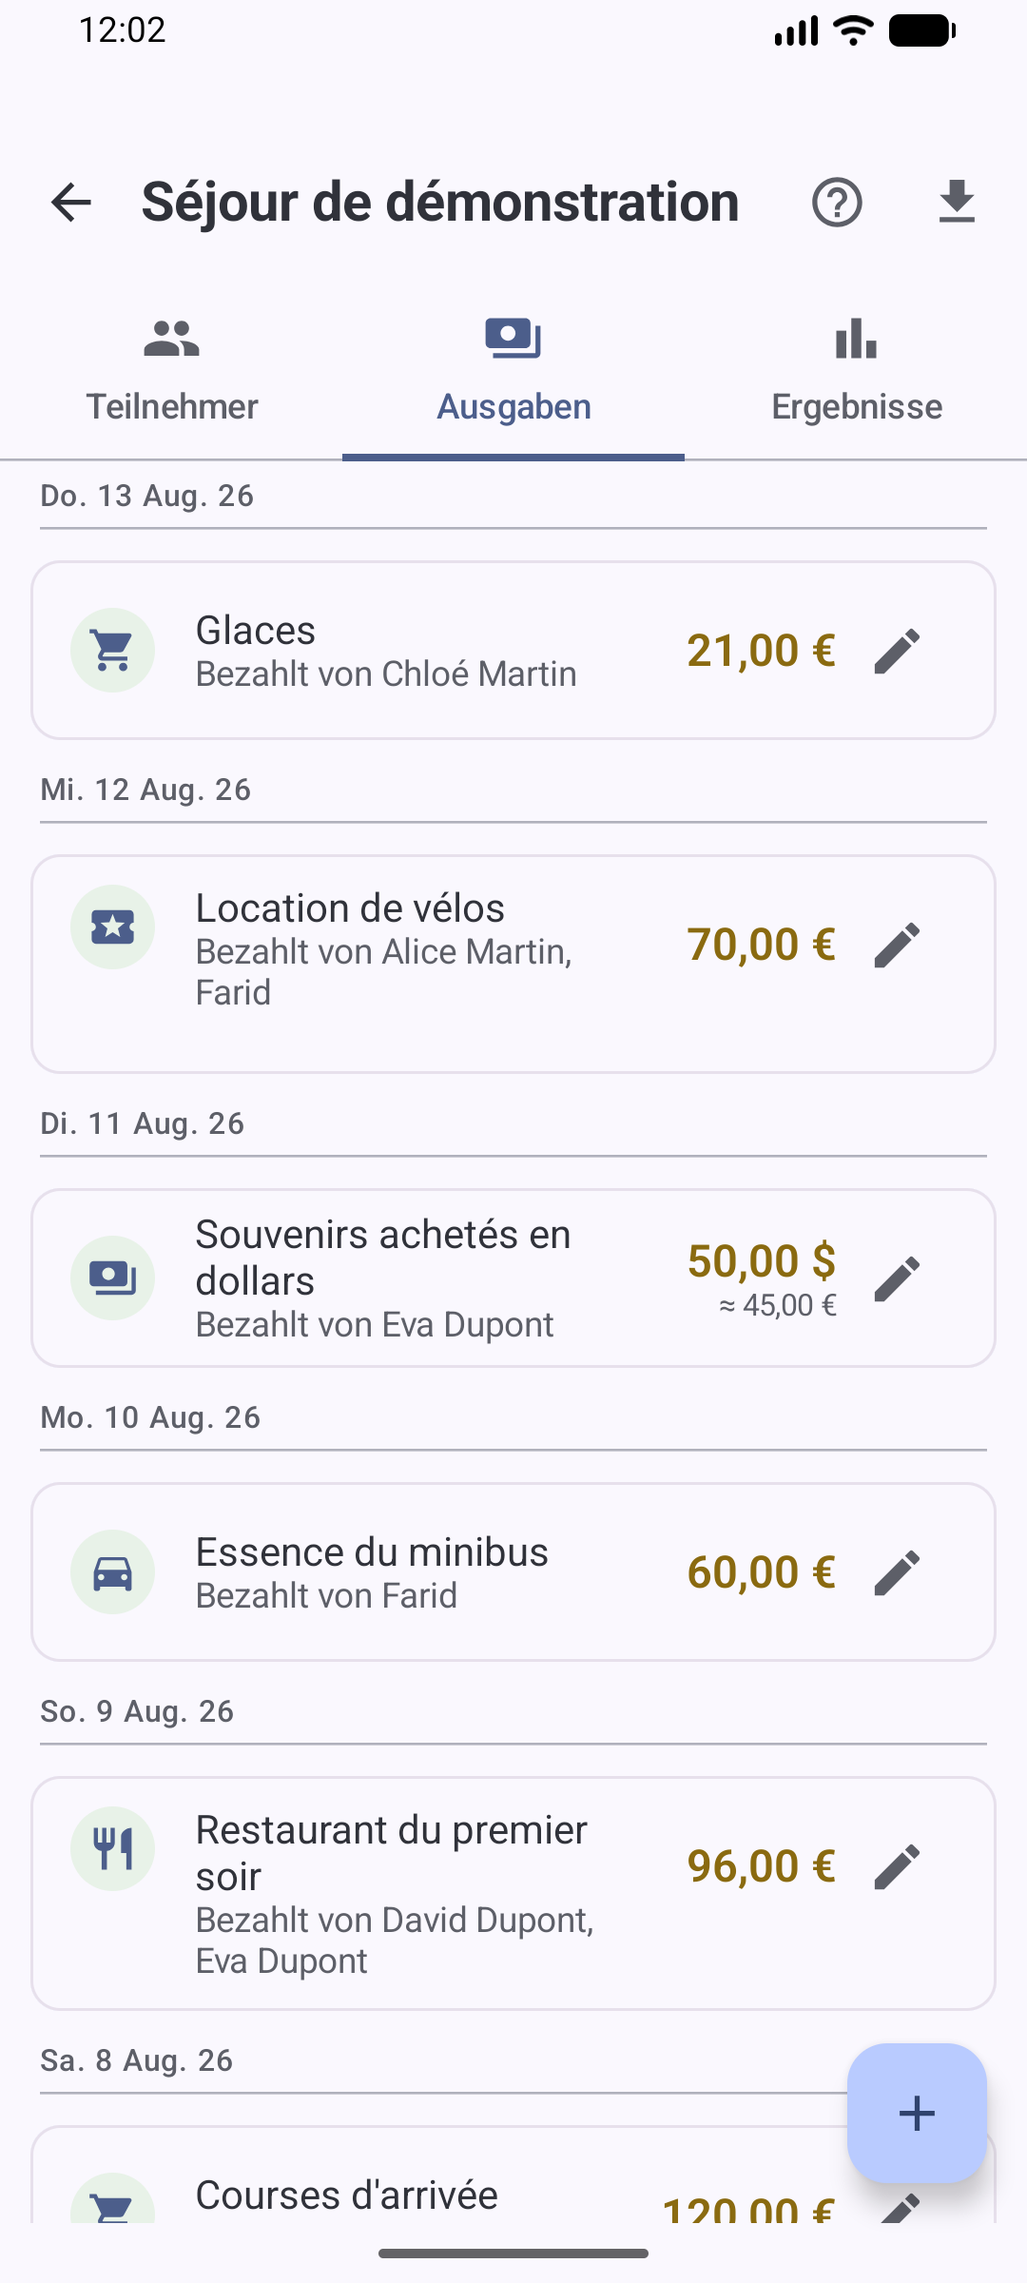Edit Souvenirs achetés en dollars entry
The height and width of the screenshot is (2283, 1027).
coord(897,1278)
